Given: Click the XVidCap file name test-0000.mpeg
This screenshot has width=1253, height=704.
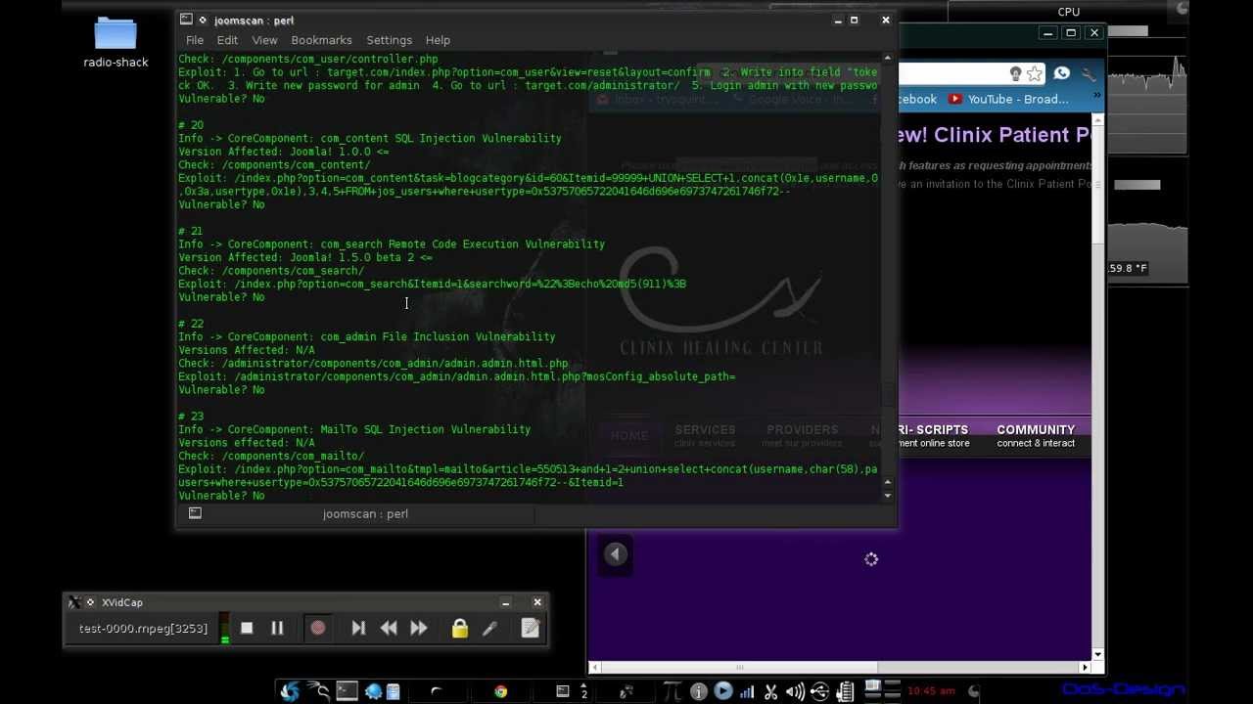Looking at the screenshot, I should 143,628.
